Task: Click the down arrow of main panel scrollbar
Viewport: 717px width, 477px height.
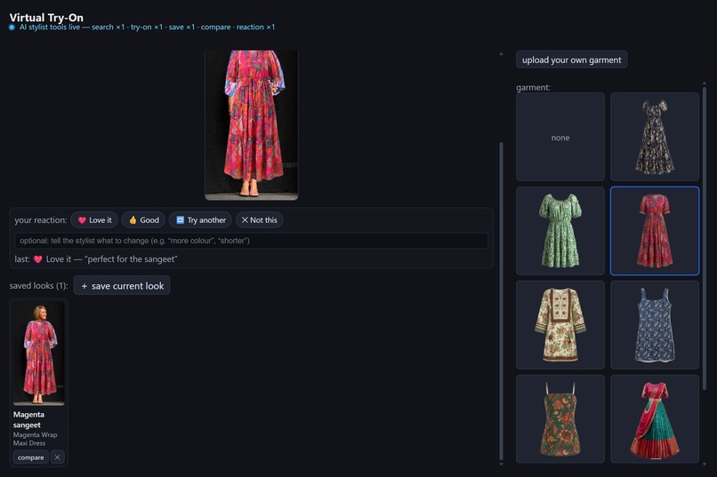Action: point(501,465)
